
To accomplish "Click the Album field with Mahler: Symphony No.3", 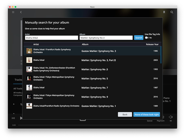I will pos(106,38).
